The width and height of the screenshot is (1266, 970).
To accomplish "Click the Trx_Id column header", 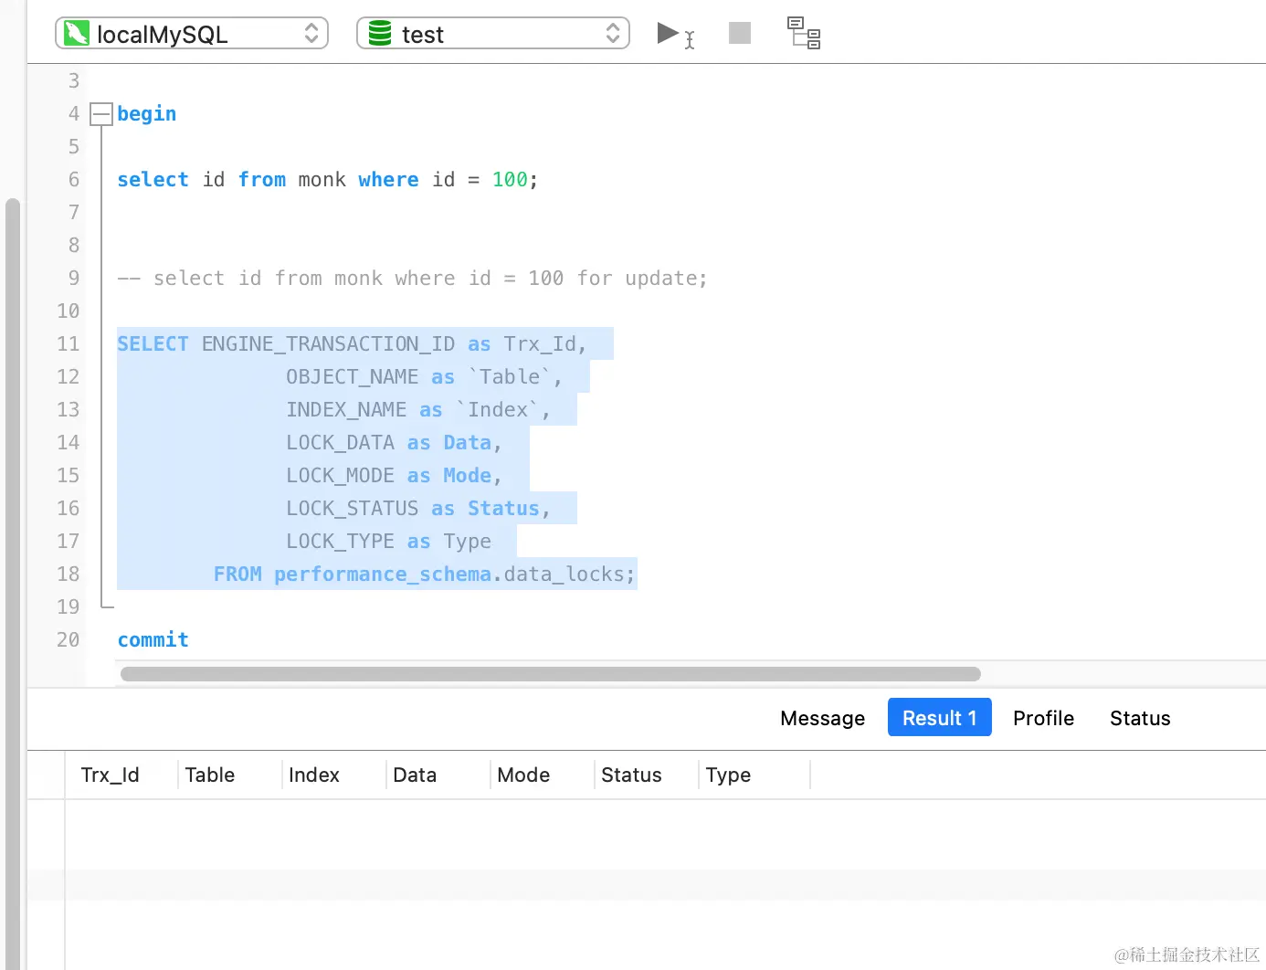I will point(121,775).
